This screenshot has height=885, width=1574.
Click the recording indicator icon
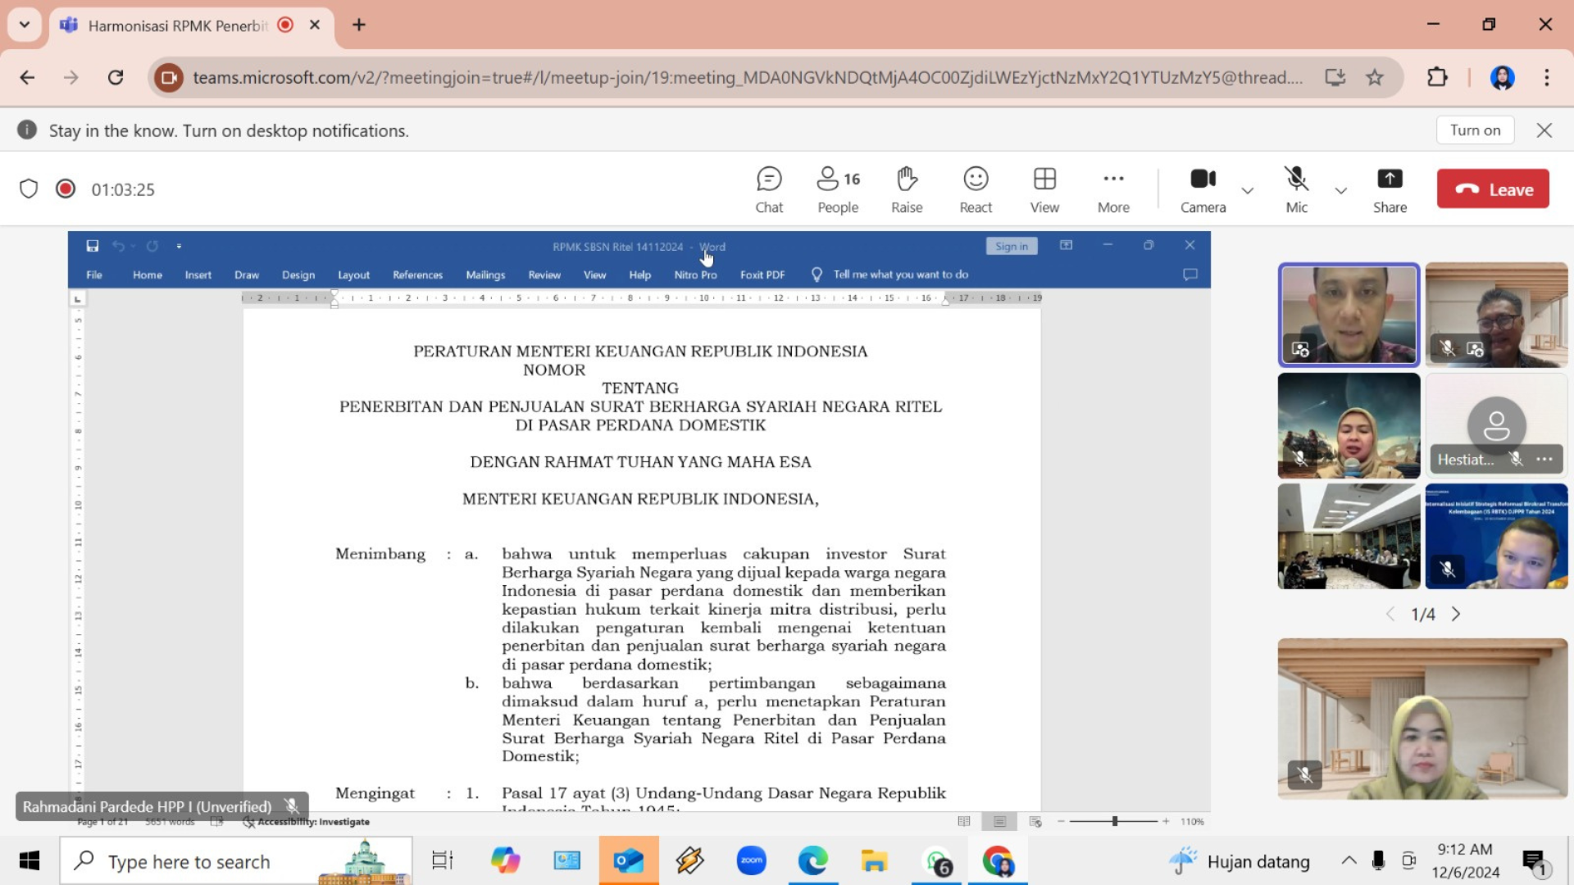pos(66,189)
